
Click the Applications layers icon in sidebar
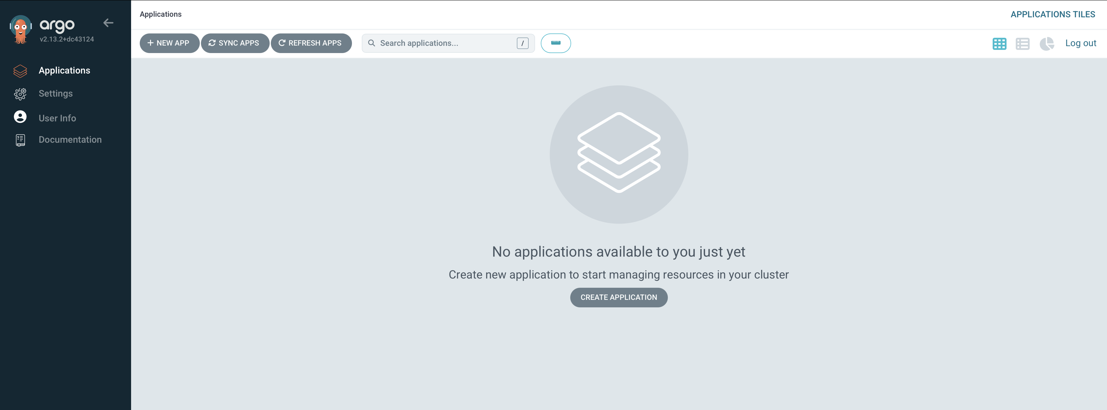20,71
